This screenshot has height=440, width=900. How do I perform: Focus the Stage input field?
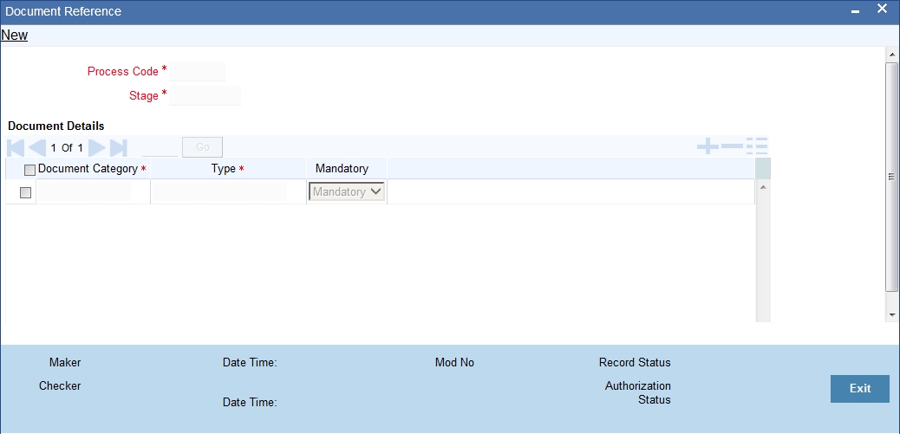click(x=205, y=95)
